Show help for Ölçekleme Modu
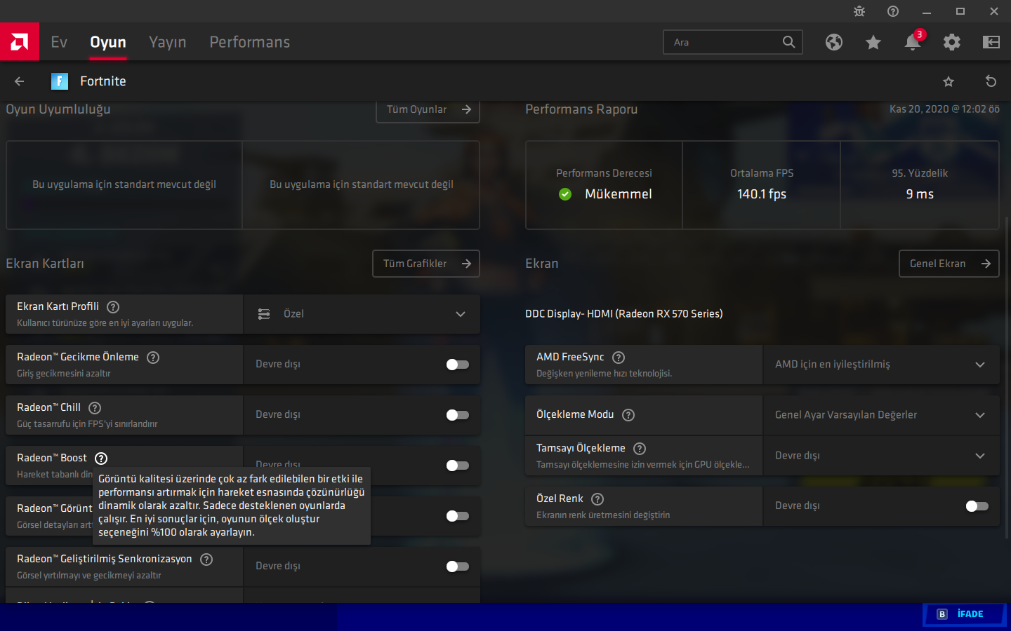The width and height of the screenshot is (1011, 631). coord(628,415)
